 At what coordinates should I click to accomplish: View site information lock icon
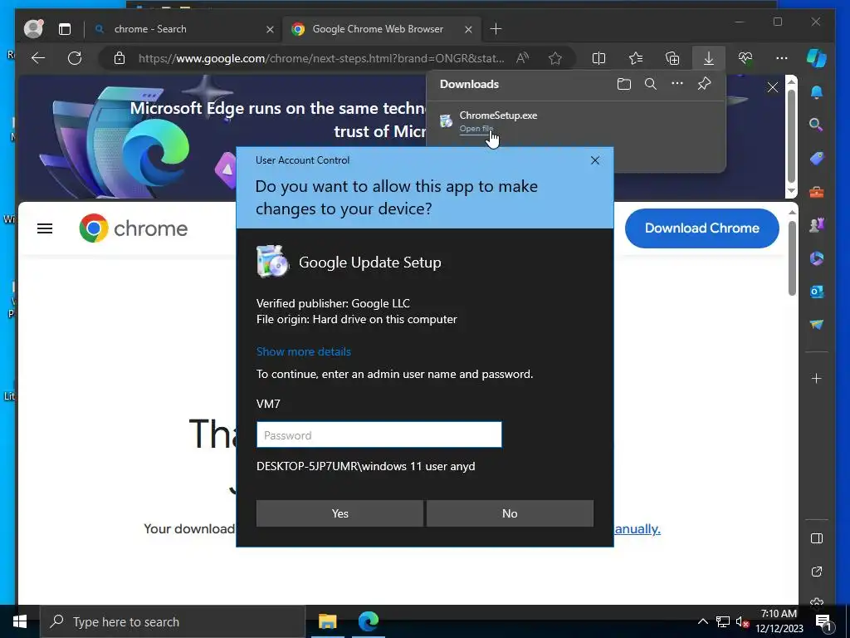(x=120, y=58)
